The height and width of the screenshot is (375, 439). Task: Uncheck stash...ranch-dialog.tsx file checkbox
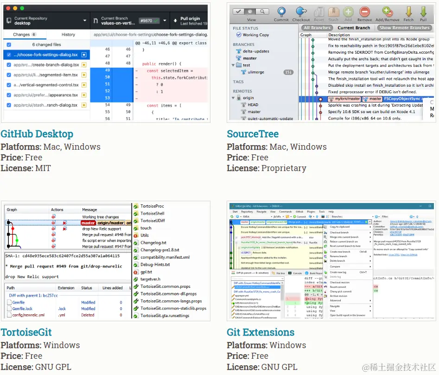coord(9,105)
